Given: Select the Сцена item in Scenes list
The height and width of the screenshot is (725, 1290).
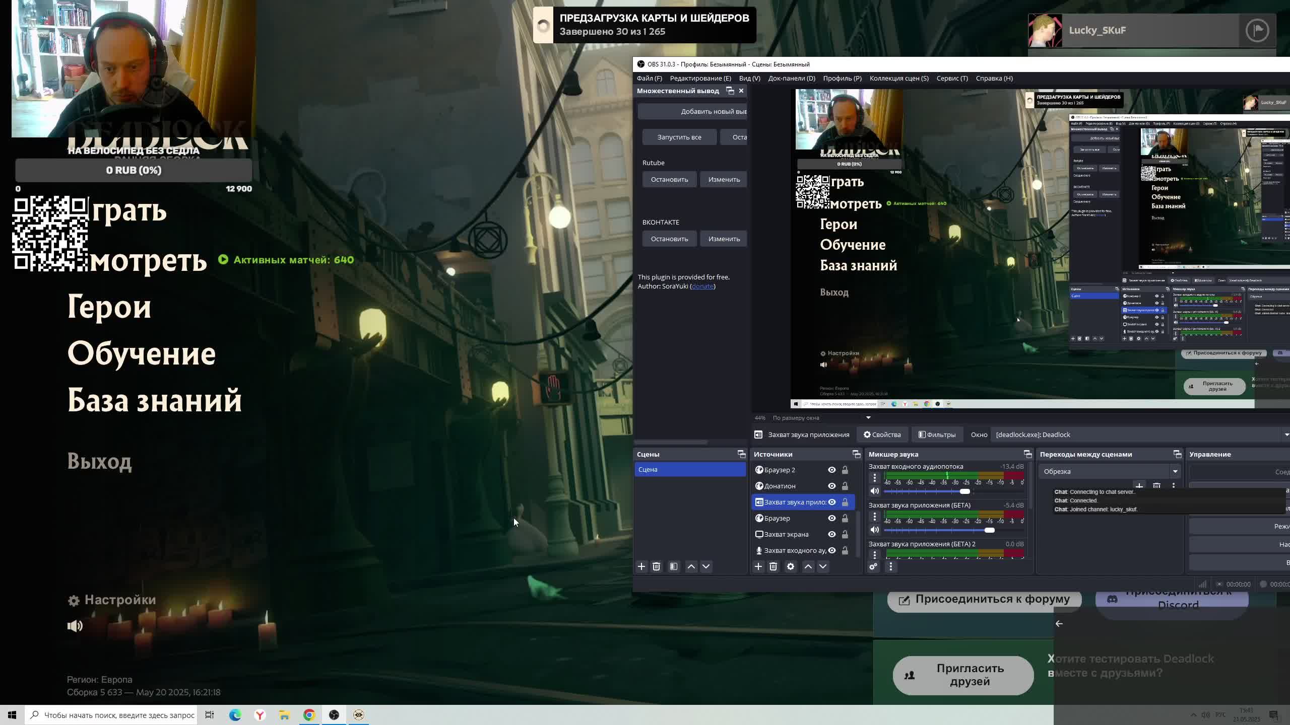Looking at the screenshot, I should (690, 469).
